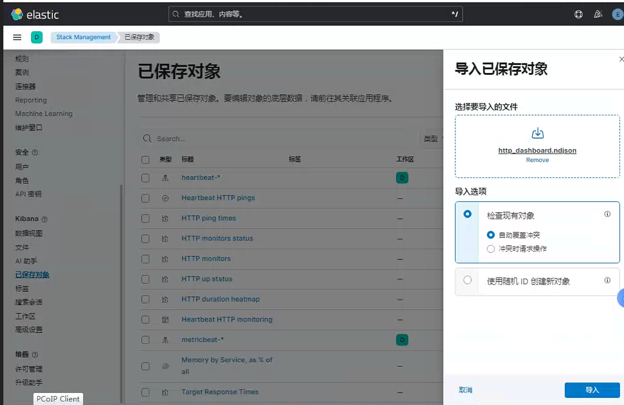Select the 检查现有对象 radio option
This screenshot has height=405, width=624.
pyautogui.click(x=467, y=214)
